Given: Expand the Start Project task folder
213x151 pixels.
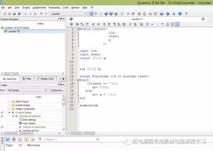Looking at the screenshot, I should coord(9,102).
